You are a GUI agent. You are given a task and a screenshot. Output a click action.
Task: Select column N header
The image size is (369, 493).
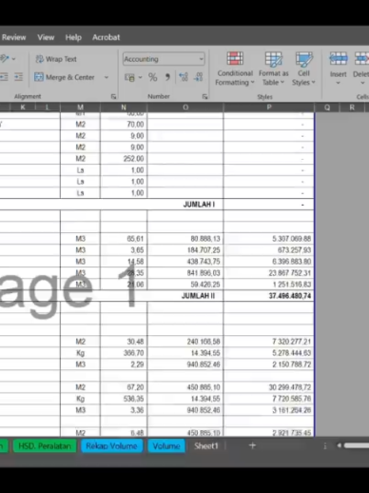(124, 108)
